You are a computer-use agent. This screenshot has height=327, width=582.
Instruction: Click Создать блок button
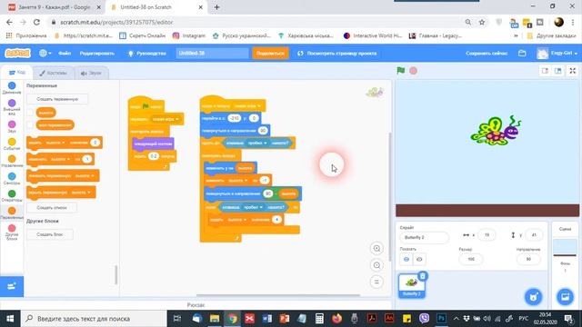pyautogui.click(x=50, y=234)
